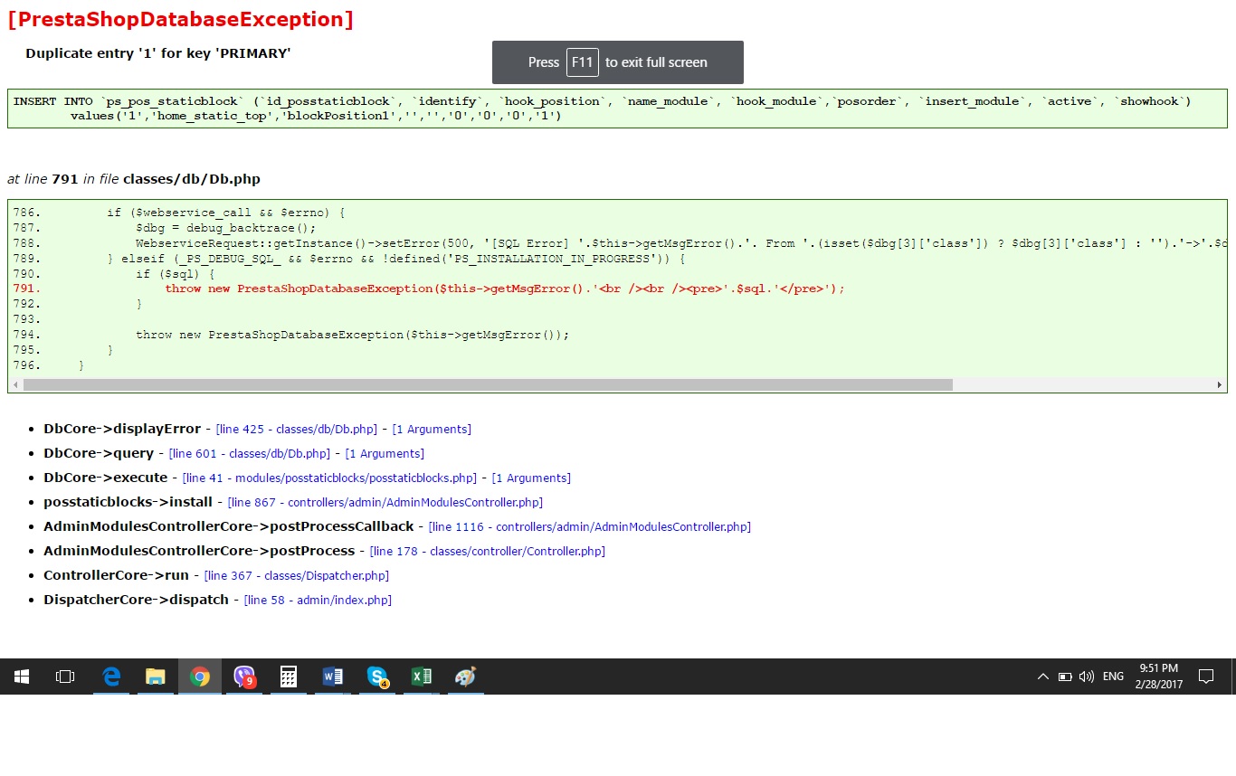Open File Explorer from the taskbar

point(156,677)
